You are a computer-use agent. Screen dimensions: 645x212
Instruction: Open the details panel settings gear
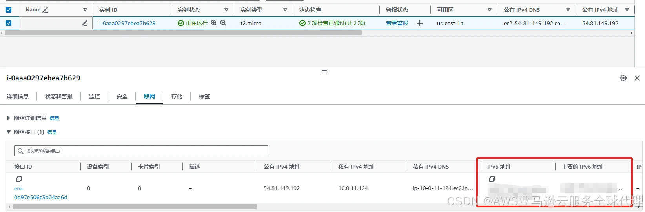click(623, 78)
